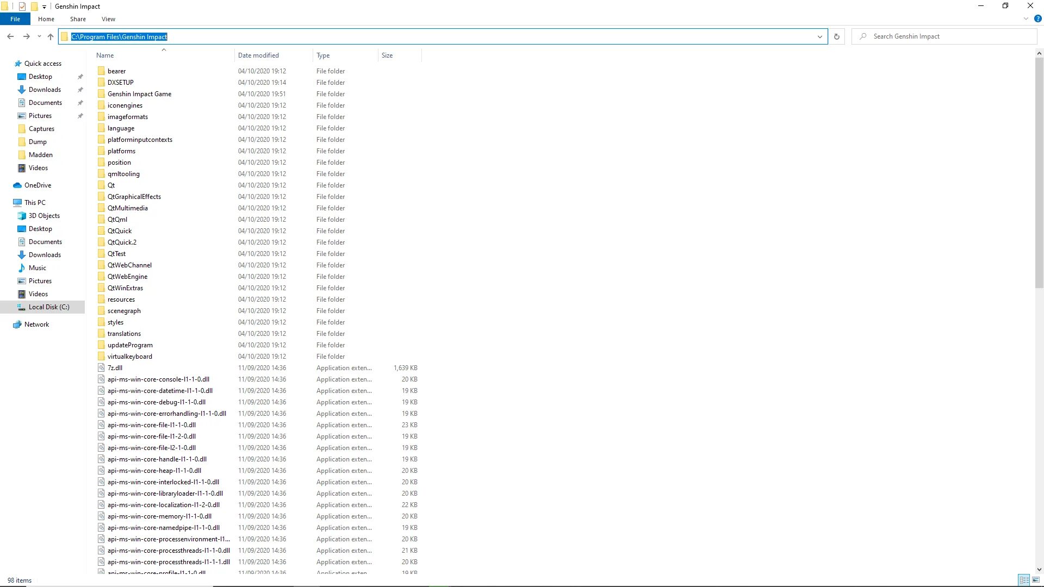Select the Genshin Impact Game folder
Image resolution: width=1044 pixels, height=587 pixels.
tap(139, 94)
